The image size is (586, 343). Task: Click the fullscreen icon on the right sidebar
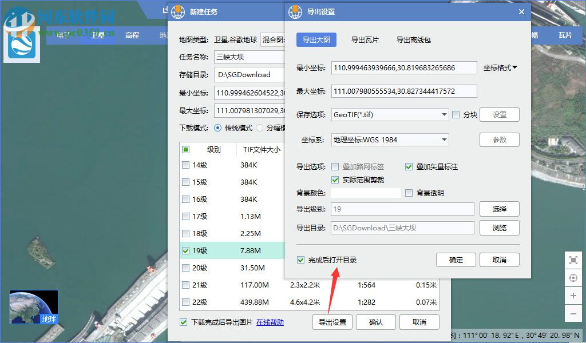point(573,260)
